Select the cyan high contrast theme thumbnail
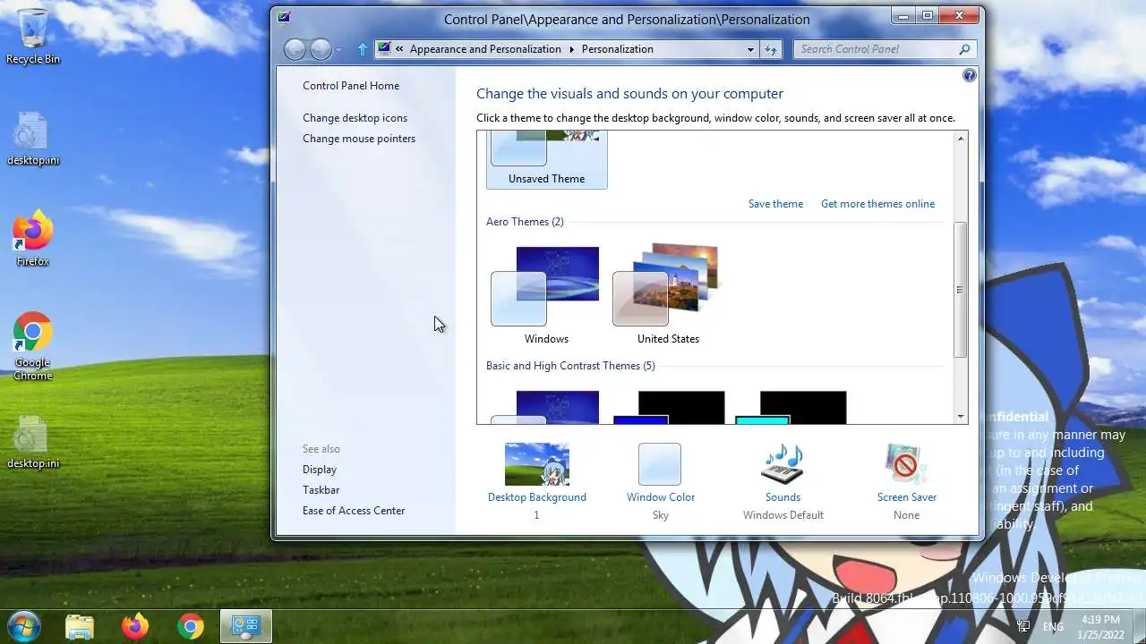This screenshot has height=644, width=1146. [791, 407]
